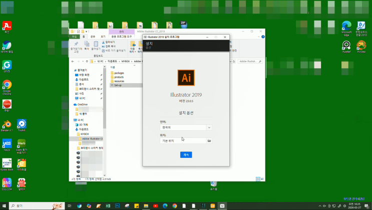372x210 pixels.
Task: Open the PureRef desktop shortcut
Action: [346, 47]
